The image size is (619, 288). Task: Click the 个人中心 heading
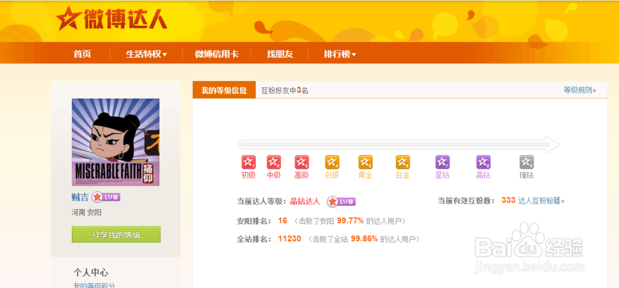click(91, 273)
